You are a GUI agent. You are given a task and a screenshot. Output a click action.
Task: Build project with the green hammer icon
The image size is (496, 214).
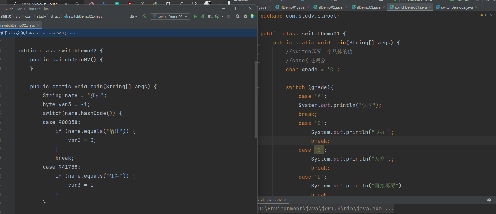pyautogui.click(x=144, y=16)
